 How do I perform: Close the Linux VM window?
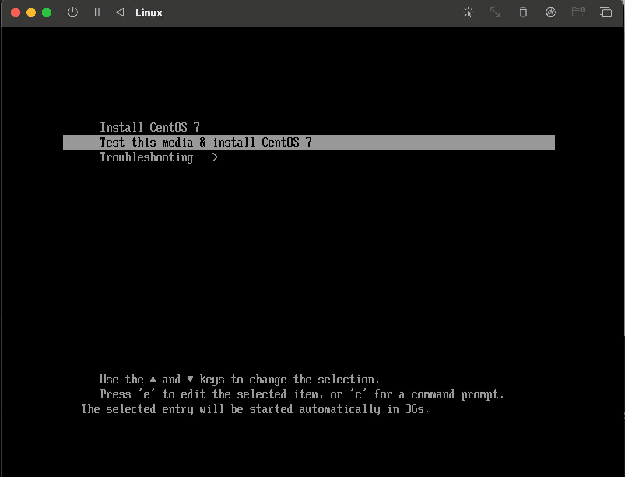coord(16,12)
